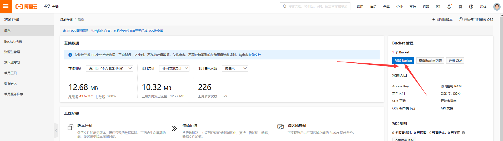Open 资源包管理 in the sidebar
This screenshot has height=141, width=503.
pos(27,52)
